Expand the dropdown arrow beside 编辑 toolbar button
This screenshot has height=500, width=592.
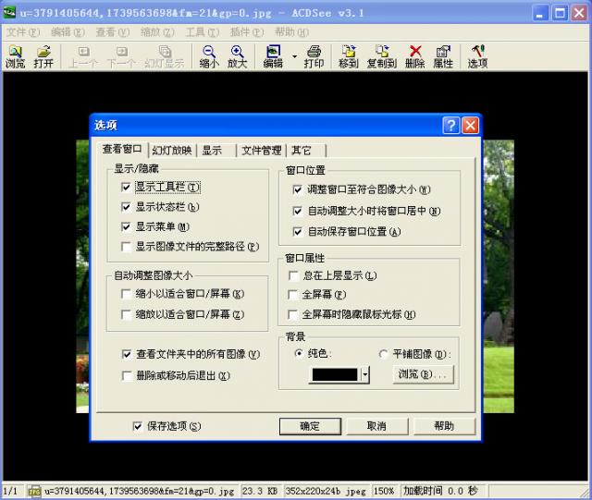pyautogui.click(x=294, y=56)
